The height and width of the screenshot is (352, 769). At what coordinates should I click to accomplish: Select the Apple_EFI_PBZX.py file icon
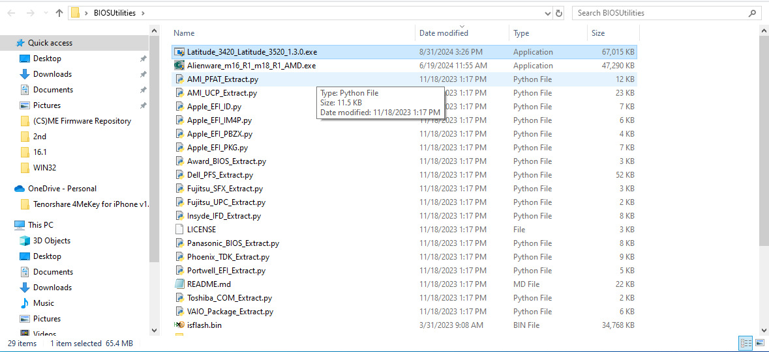179,134
